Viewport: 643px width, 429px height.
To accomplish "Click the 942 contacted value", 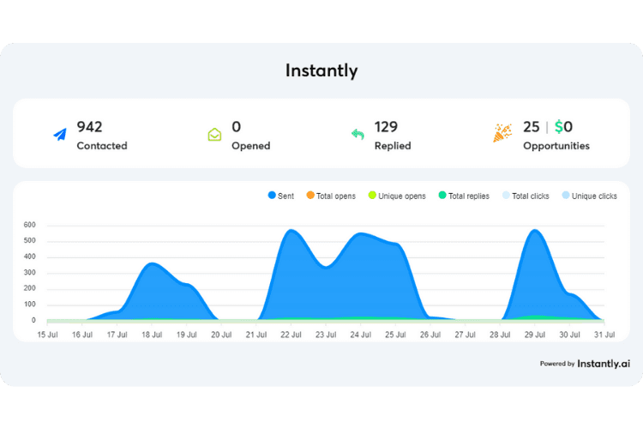I will [x=89, y=127].
